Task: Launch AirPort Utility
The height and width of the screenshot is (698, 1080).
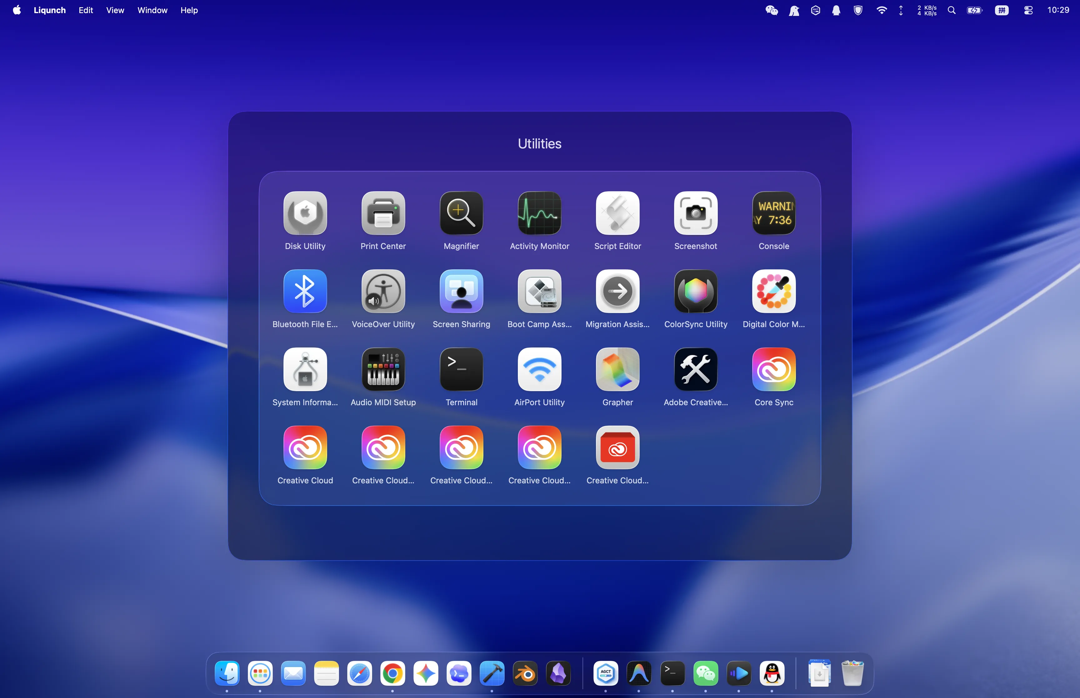Action: [x=539, y=369]
